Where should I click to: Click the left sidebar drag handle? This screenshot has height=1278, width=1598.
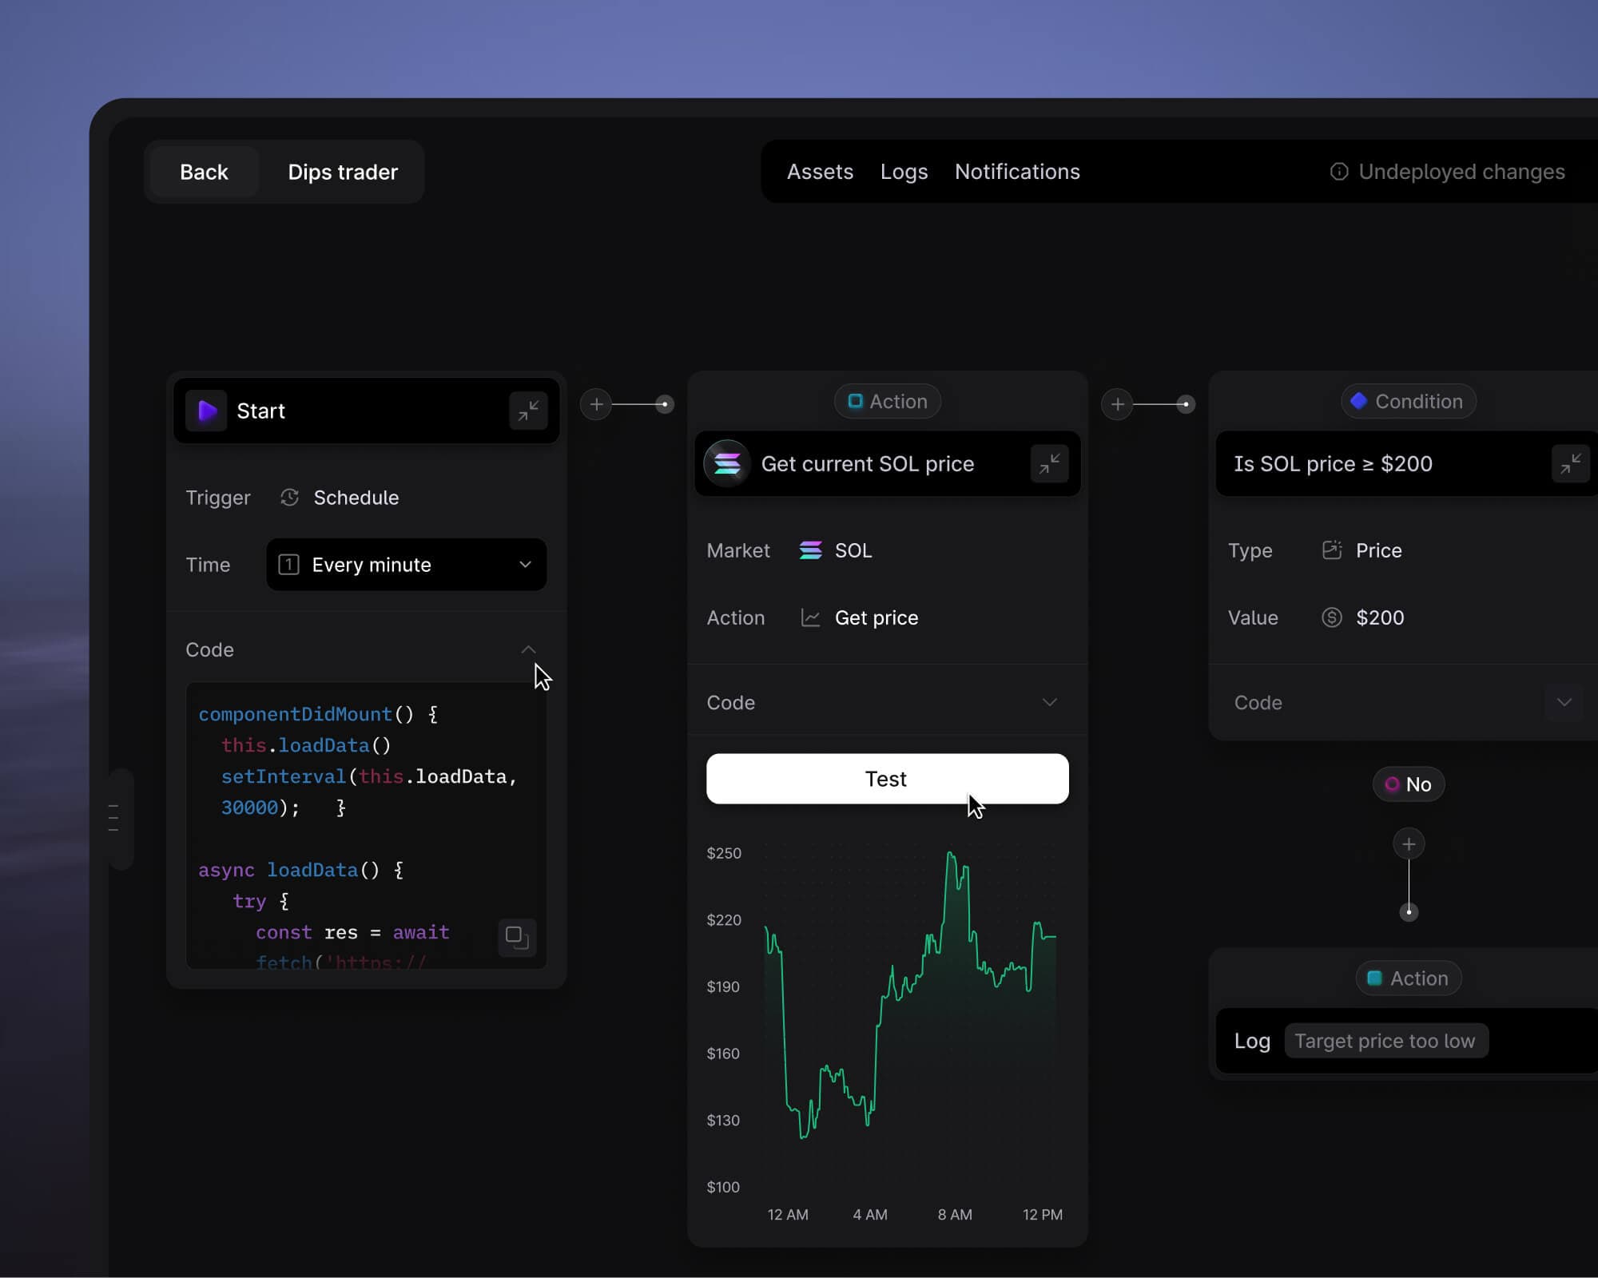coord(113,818)
